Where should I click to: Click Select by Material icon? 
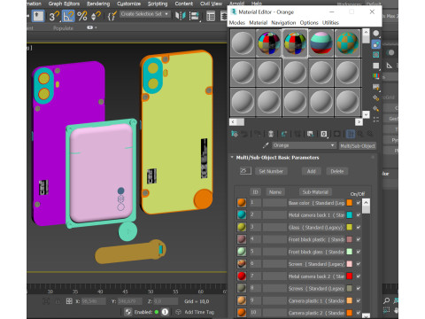coord(376,108)
